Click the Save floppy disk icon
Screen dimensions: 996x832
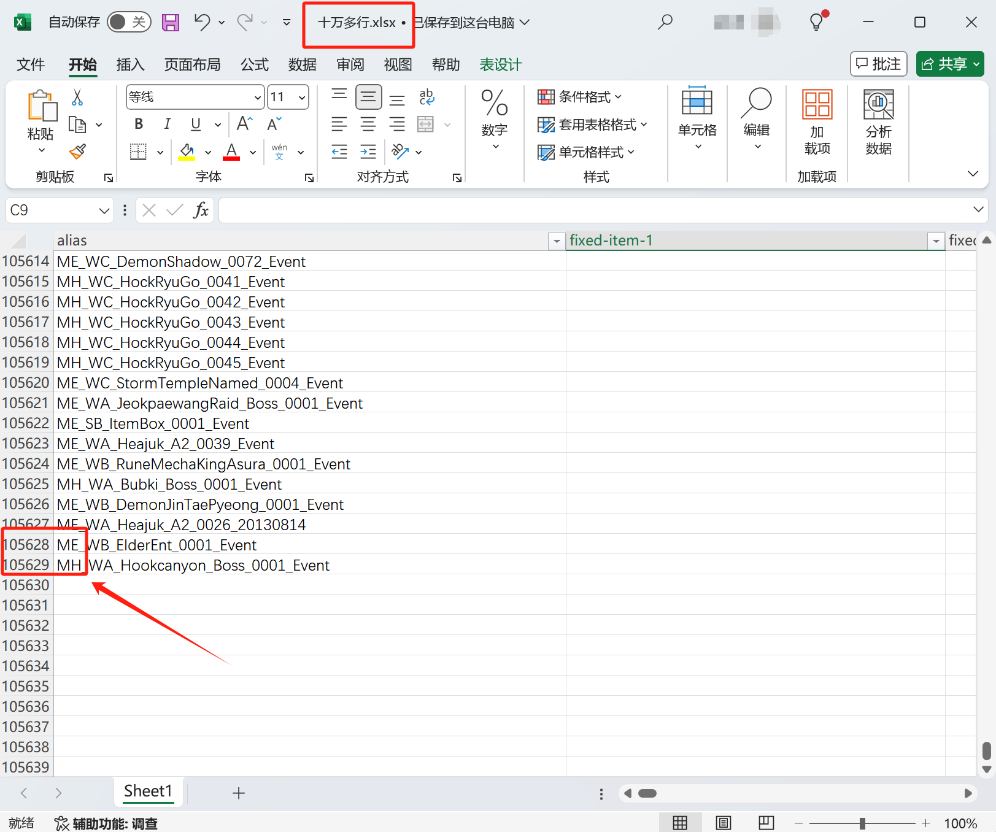[170, 23]
